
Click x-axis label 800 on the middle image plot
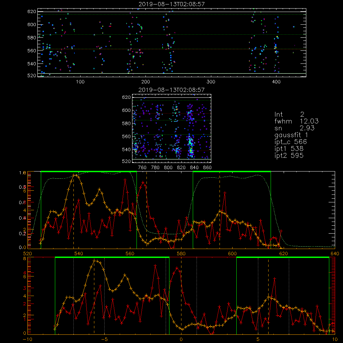tap(168, 168)
